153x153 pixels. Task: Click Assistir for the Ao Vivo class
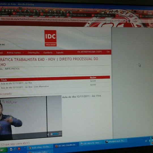[x=93, y=81]
